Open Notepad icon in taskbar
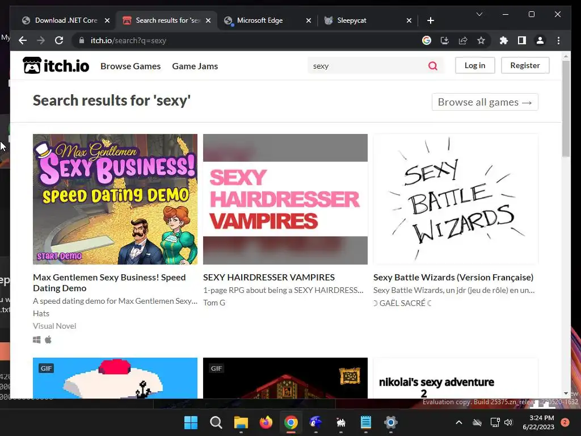The image size is (581, 436). pyautogui.click(x=366, y=422)
